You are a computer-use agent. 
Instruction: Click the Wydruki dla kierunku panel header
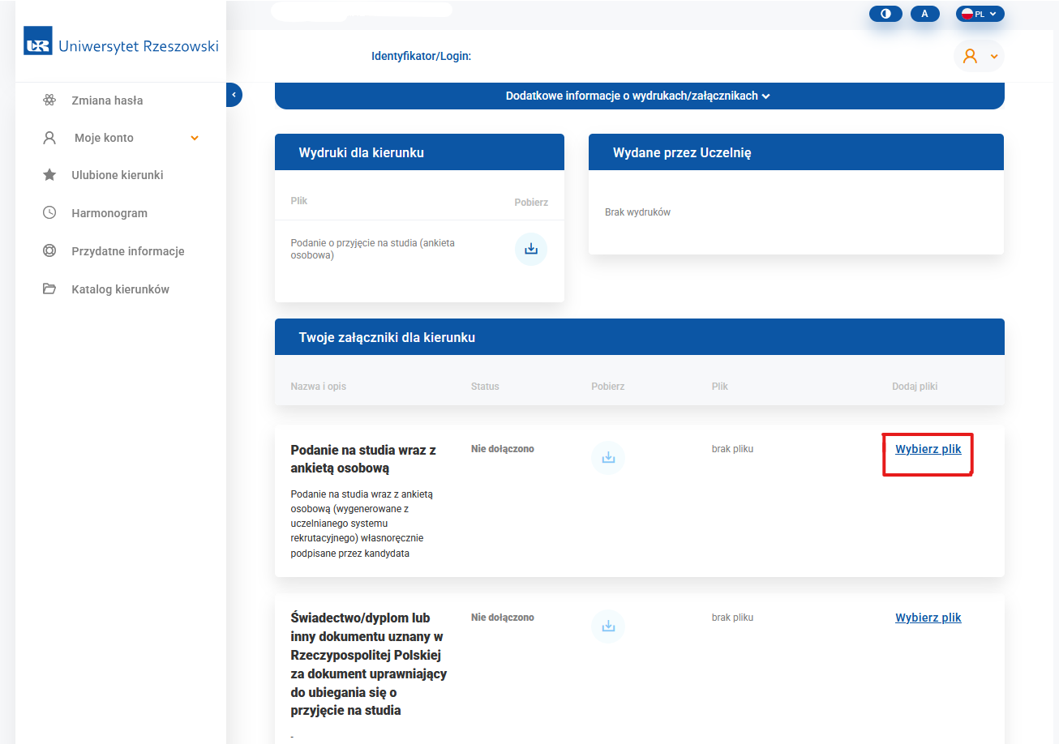click(x=419, y=152)
